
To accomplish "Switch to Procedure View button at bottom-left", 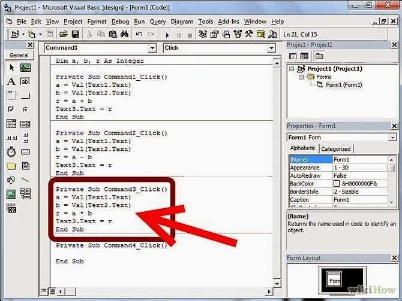I will click(x=44, y=291).
